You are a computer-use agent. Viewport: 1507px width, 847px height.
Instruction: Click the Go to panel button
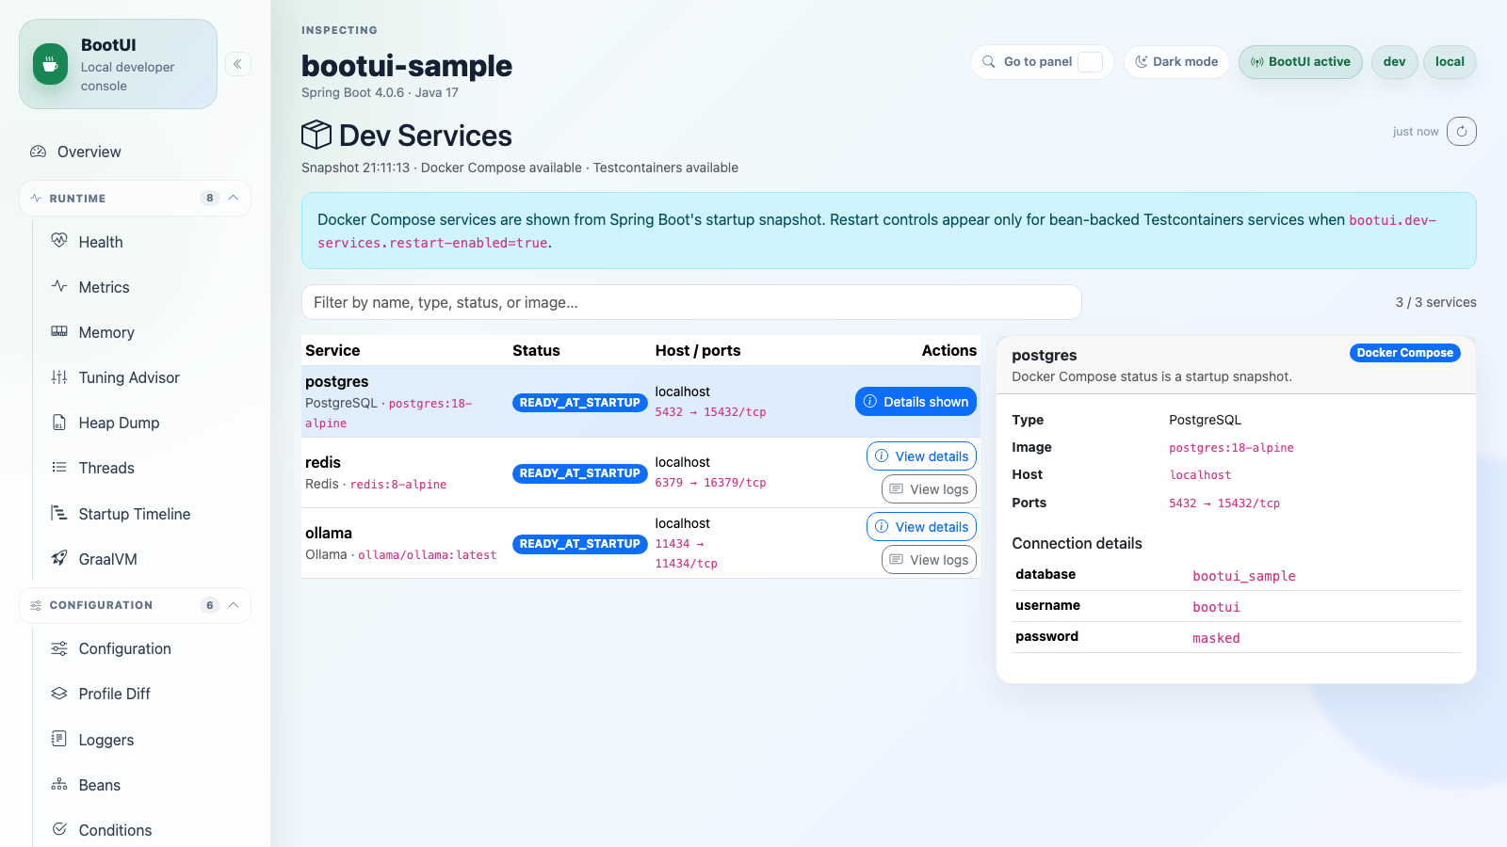point(1043,62)
